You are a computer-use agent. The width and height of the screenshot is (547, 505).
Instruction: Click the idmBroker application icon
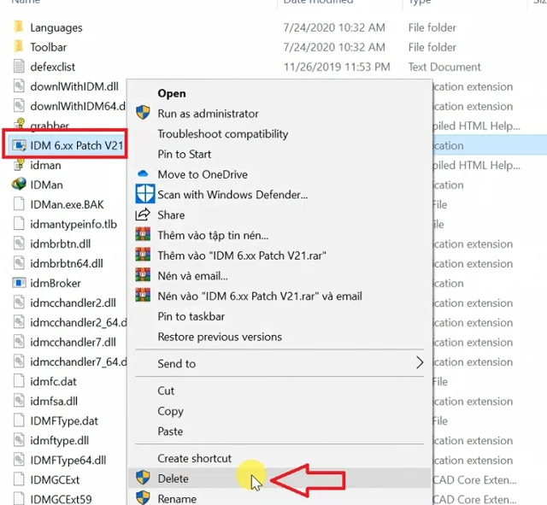click(x=19, y=283)
